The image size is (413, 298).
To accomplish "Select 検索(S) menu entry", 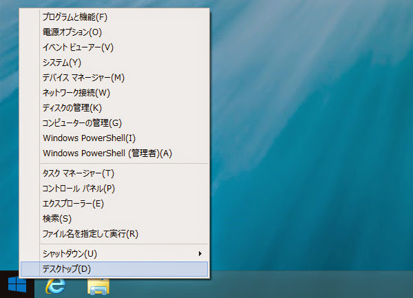I will point(114,218).
